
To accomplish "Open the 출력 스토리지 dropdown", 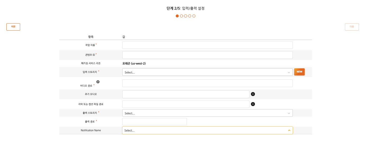I will point(207,113).
